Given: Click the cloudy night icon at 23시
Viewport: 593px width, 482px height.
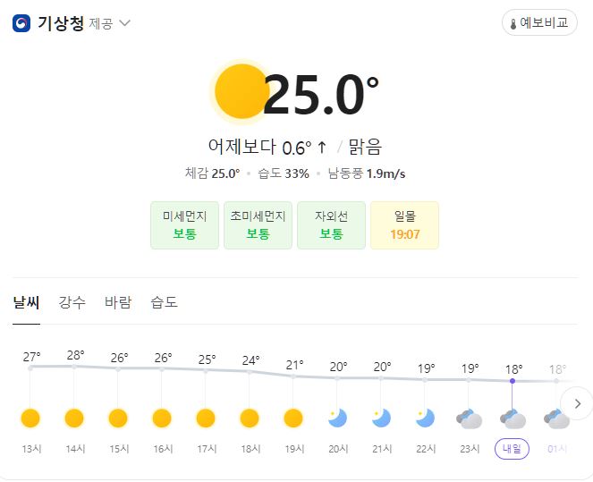Looking at the screenshot, I should [469, 419].
